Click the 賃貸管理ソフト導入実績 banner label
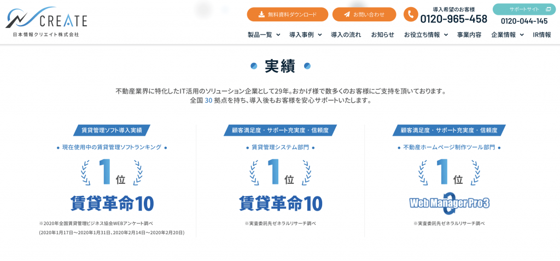 [112, 130]
